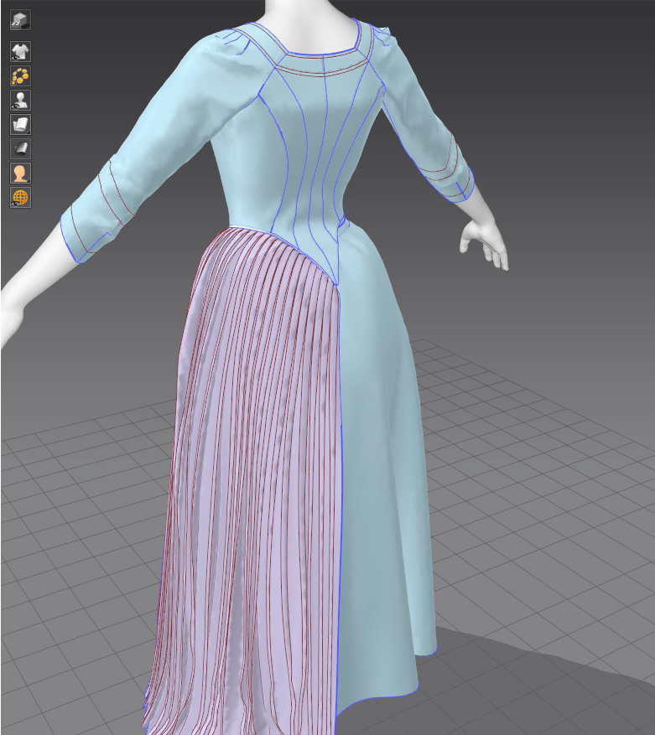Toggle the Show Garment shirt icon
The height and width of the screenshot is (735, 655).
tap(20, 52)
